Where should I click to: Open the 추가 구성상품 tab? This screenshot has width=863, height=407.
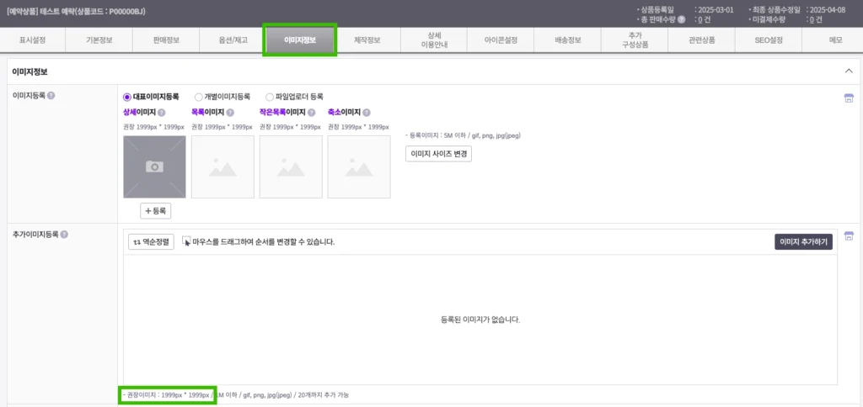[x=635, y=40]
